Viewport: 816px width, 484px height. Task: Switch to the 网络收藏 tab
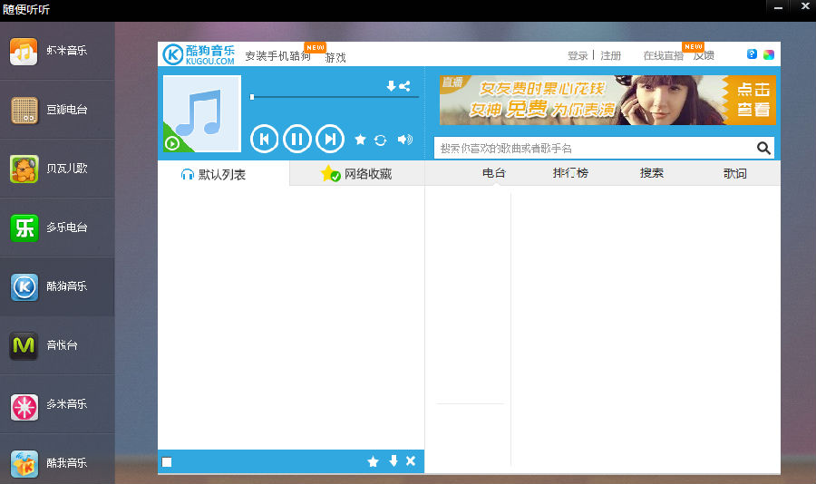point(356,174)
